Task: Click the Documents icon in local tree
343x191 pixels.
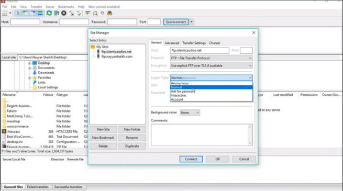Action: coord(35,68)
